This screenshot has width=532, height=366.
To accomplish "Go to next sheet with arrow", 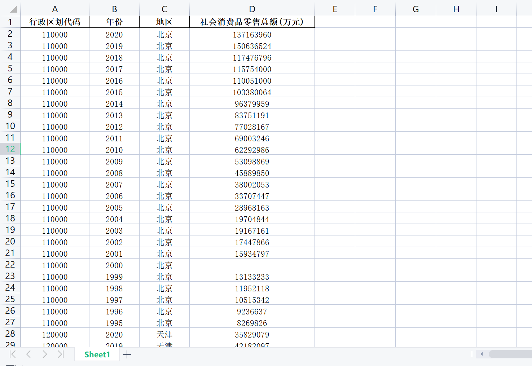I will pos(45,354).
